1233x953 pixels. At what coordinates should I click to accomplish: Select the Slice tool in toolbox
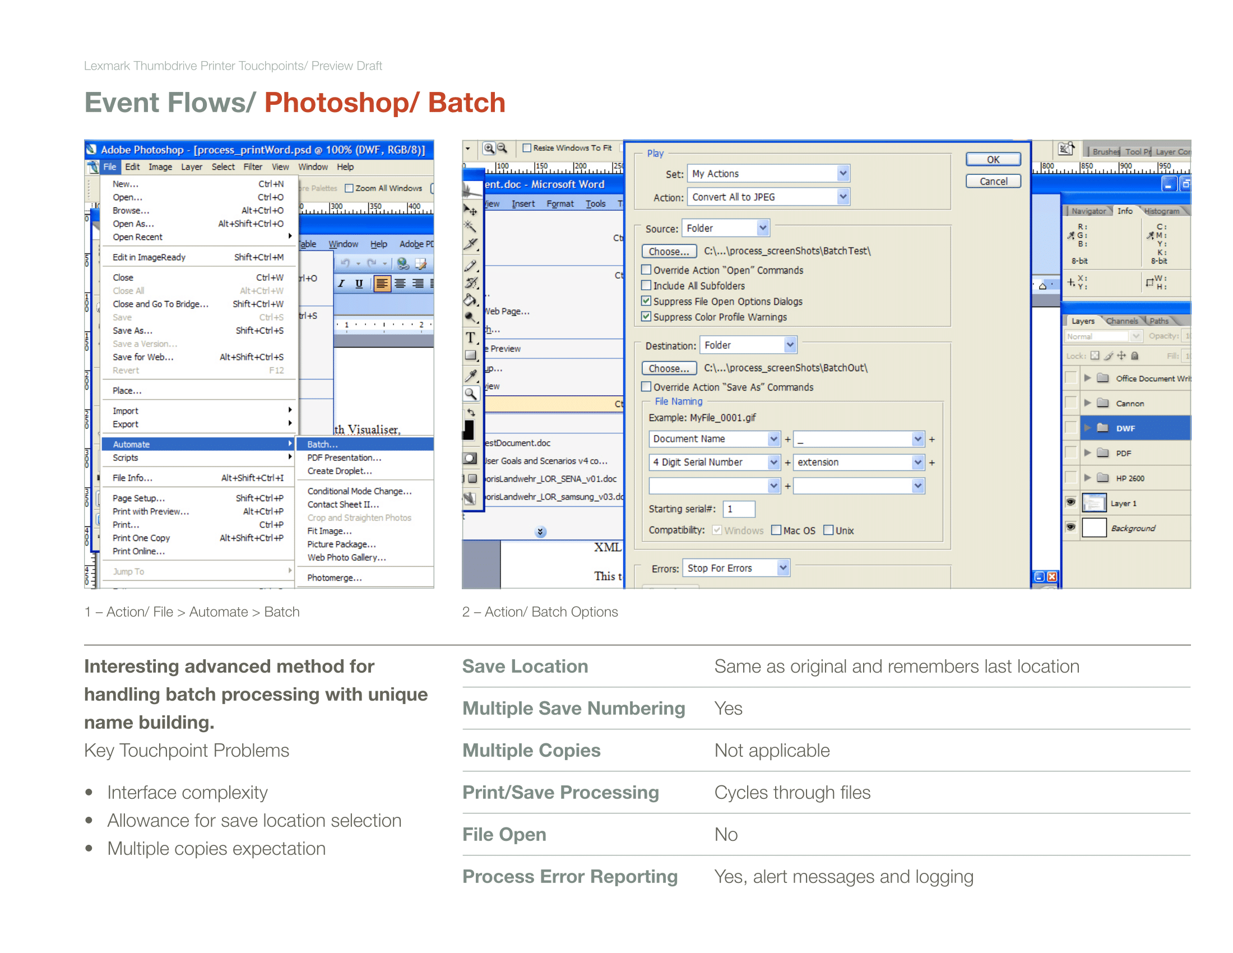(x=470, y=244)
